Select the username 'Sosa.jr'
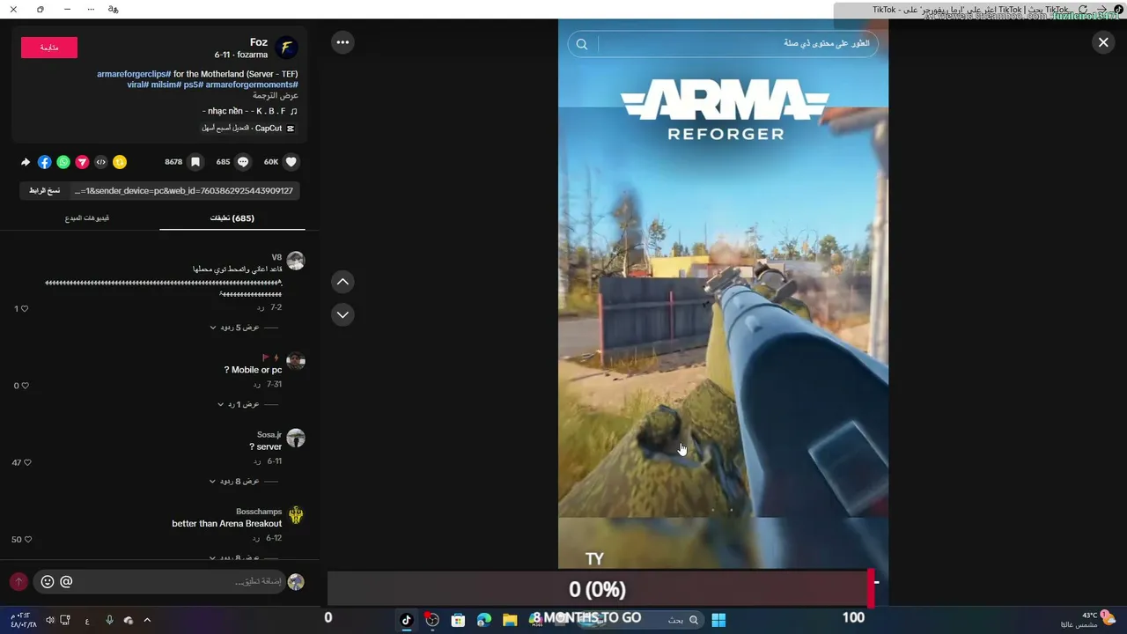The height and width of the screenshot is (634, 1127). (x=269, y=435)
